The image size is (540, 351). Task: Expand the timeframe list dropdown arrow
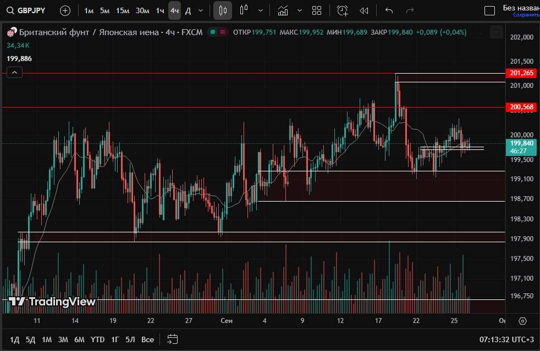[201, 10]
